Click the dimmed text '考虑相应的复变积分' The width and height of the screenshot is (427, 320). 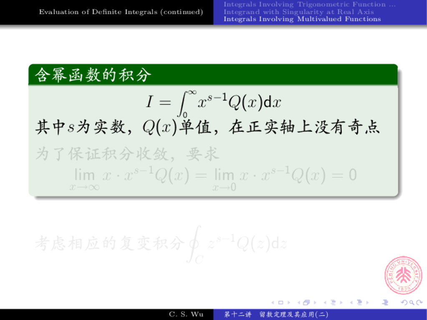pyautogui.click(x=110, y=243)
